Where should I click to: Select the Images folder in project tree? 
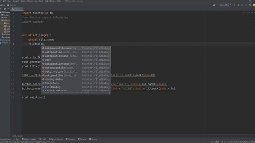(5, 15)
